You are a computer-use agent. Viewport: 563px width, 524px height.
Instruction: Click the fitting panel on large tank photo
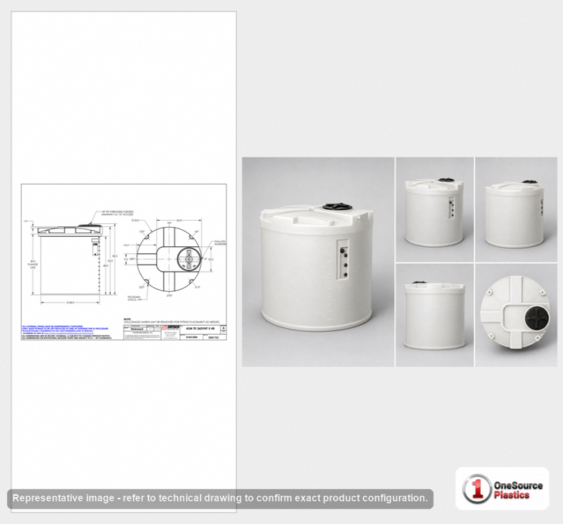(342, 260)
